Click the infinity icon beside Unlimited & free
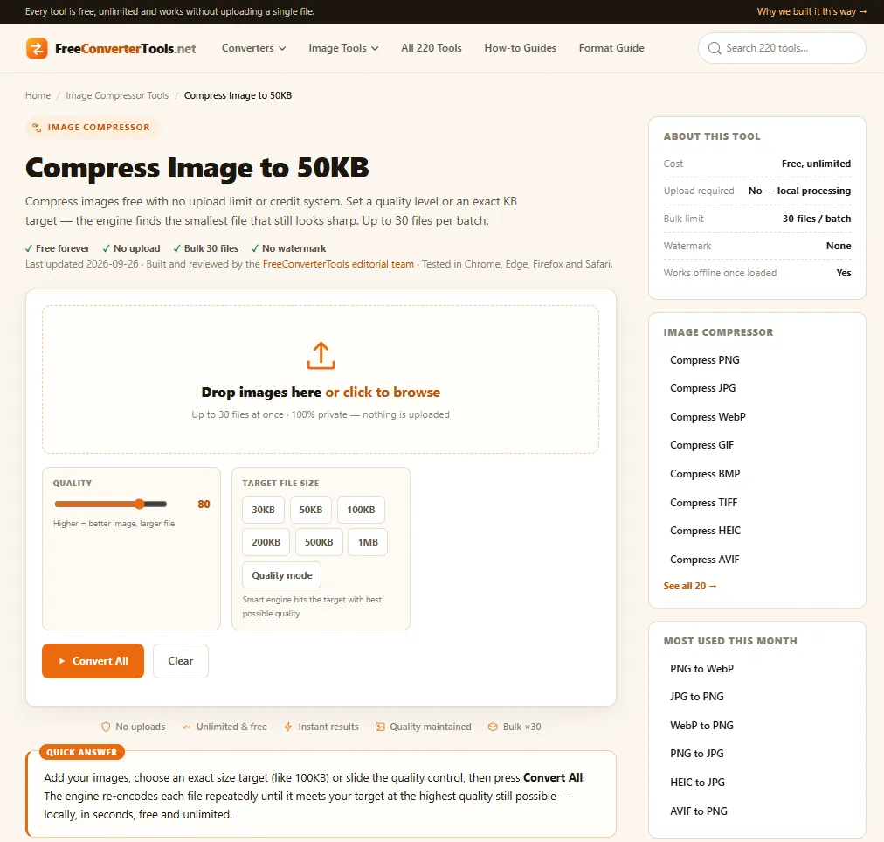 point(187,727)
